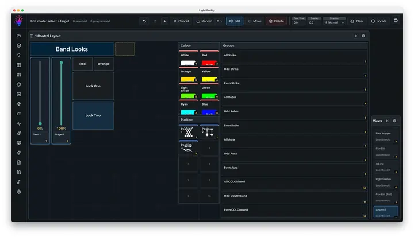Open the music note icon in sidebar

pyautogui.click(x=19, y=182)
